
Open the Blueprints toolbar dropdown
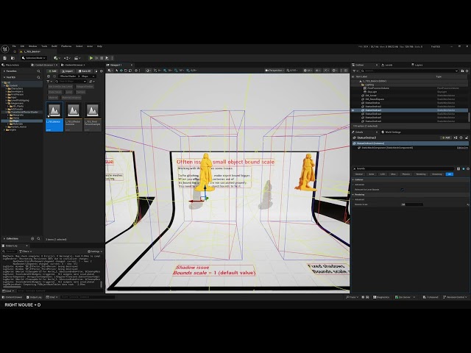[x=67, y=58]
